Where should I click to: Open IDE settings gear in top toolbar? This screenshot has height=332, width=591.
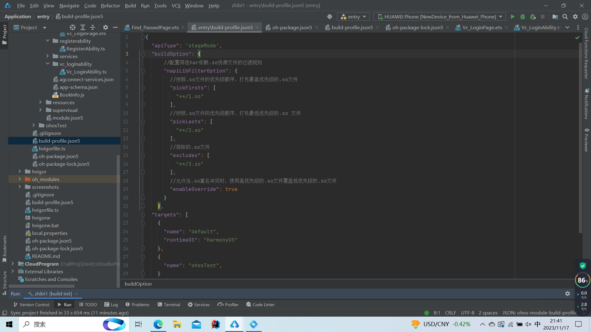[x=575, y=17]
